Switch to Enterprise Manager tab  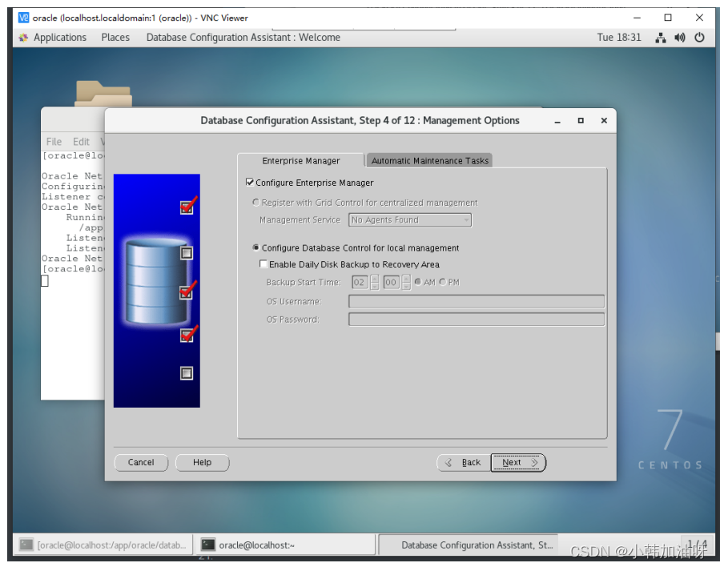301,161
